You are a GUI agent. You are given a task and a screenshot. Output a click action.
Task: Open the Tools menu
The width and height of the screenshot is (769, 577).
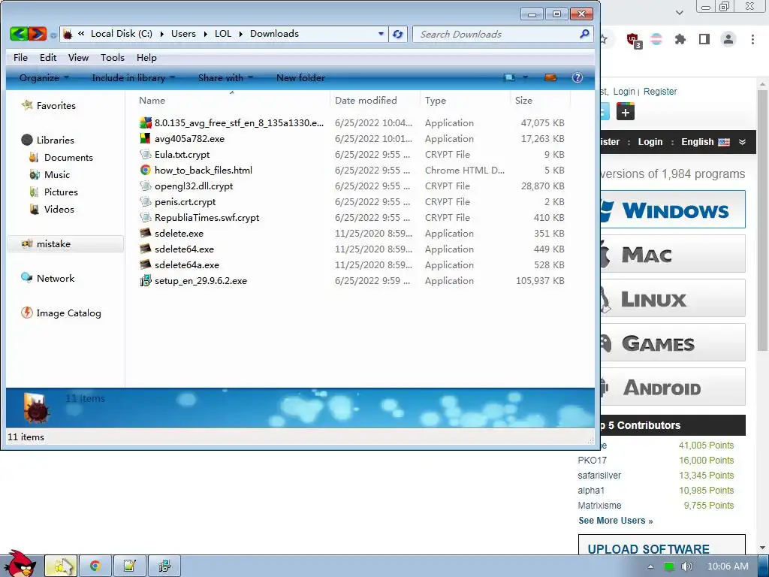tap(113, 57)
